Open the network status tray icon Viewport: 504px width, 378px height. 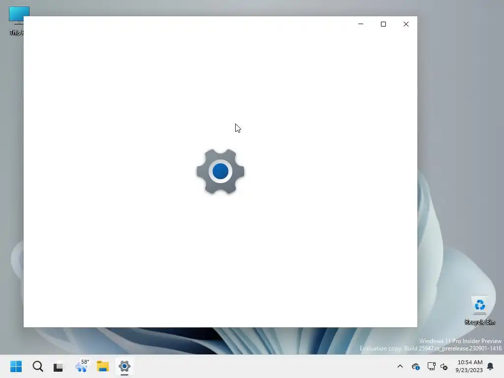[x=431, y=366]
